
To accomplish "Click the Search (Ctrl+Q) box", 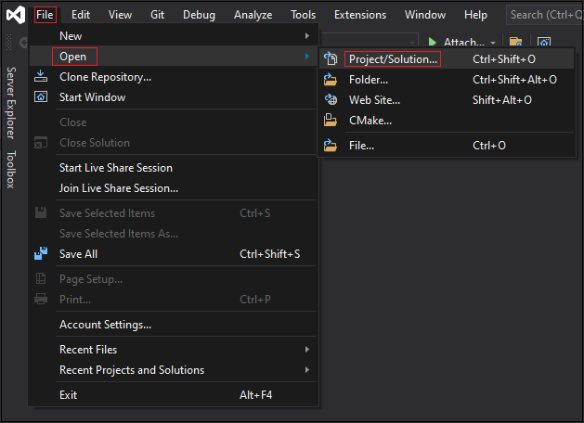I will pyautogui.click(x=545, y=15).
